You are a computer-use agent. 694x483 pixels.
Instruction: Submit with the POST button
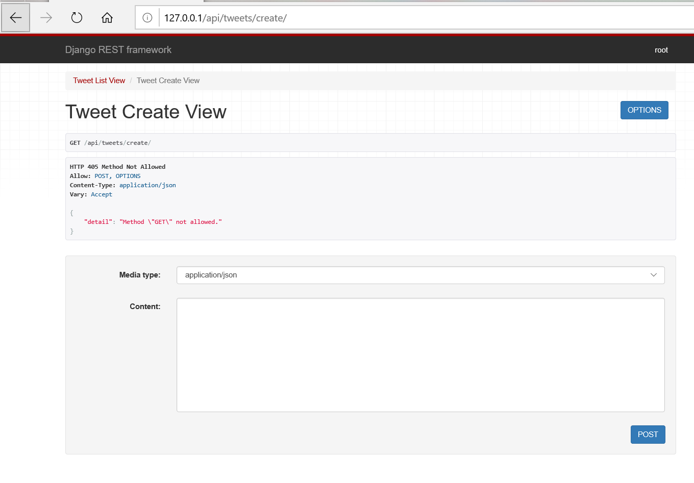pyautogui.click(x=648, y=435)
